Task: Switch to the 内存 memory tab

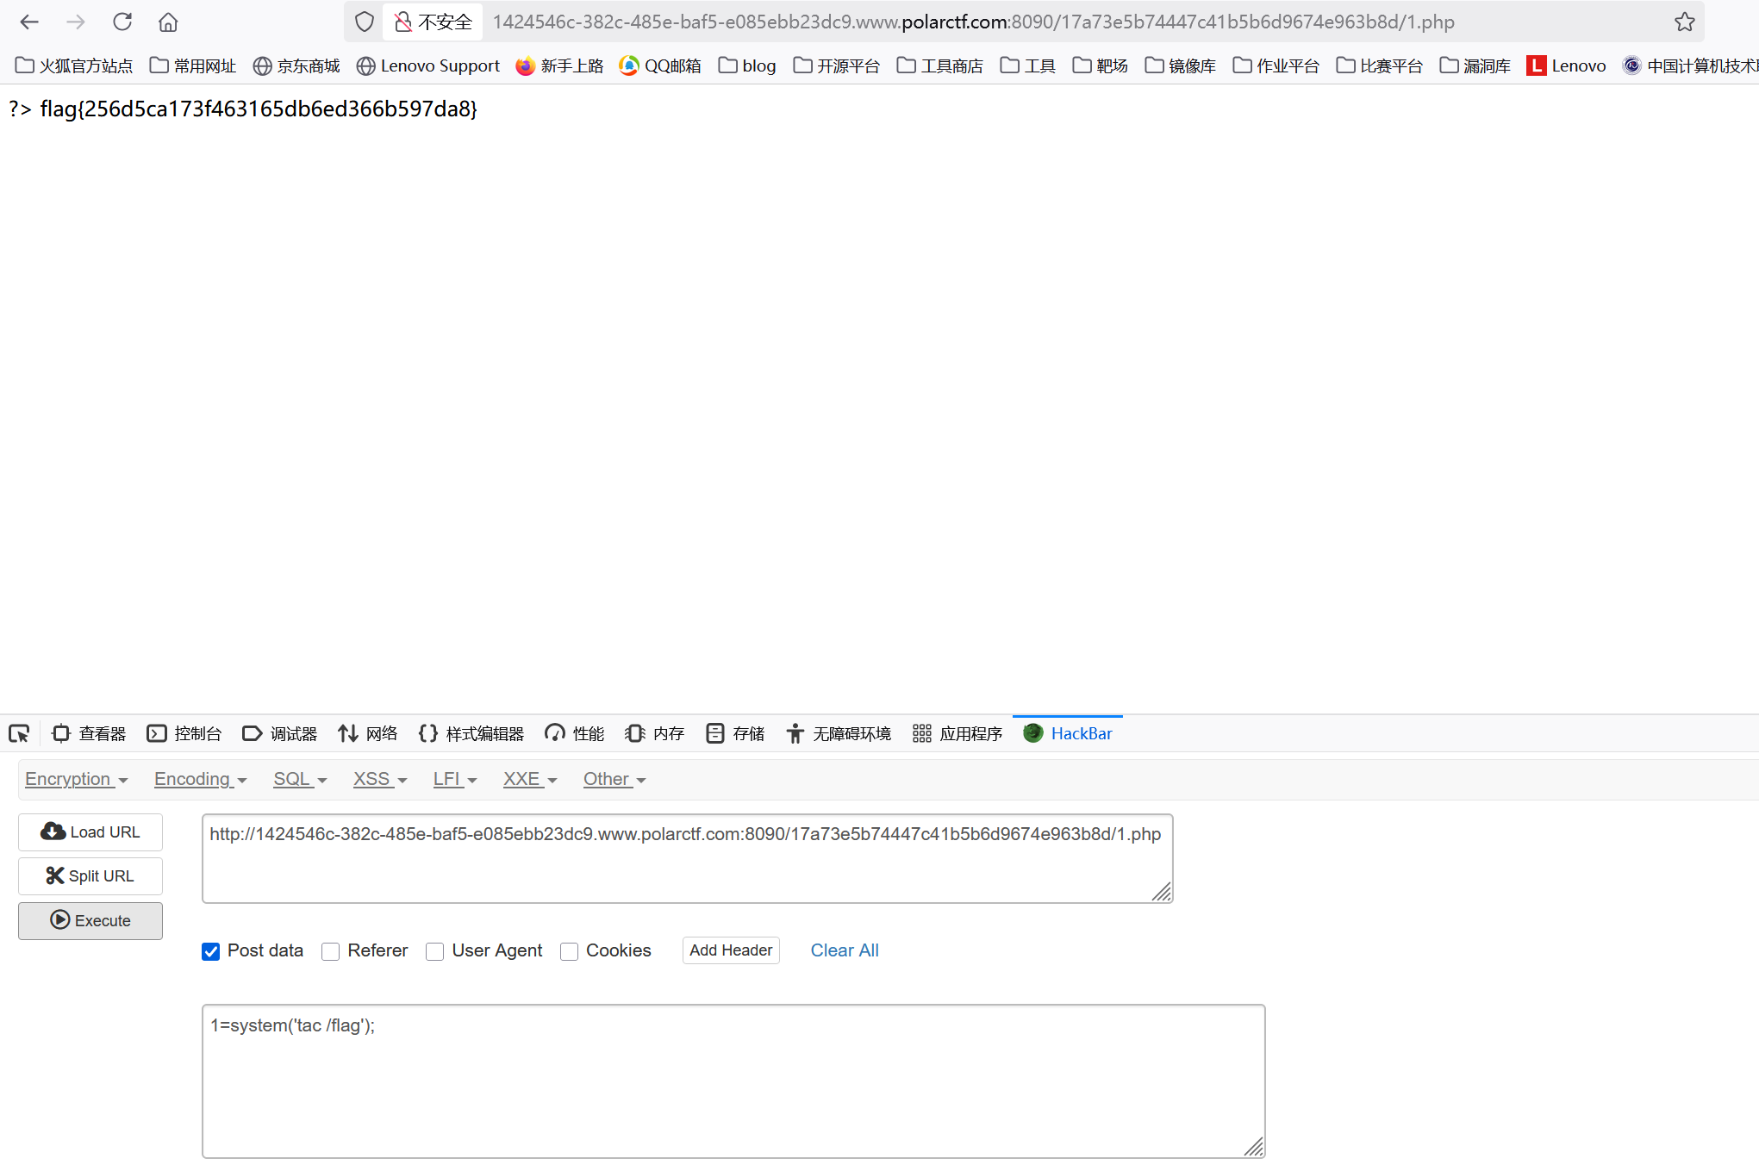Action: (x=655, y=733)
